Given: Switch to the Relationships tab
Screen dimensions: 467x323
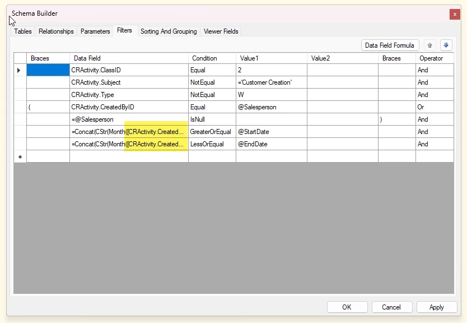Looking at the screenshot, I should click(56, 31).
